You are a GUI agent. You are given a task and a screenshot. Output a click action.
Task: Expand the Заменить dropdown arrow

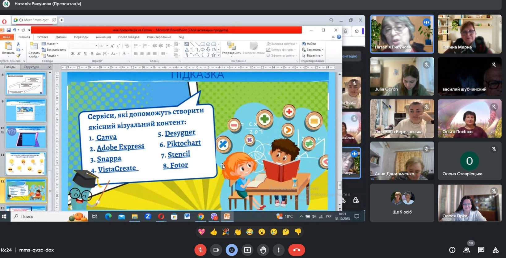[x=323, y=50]
